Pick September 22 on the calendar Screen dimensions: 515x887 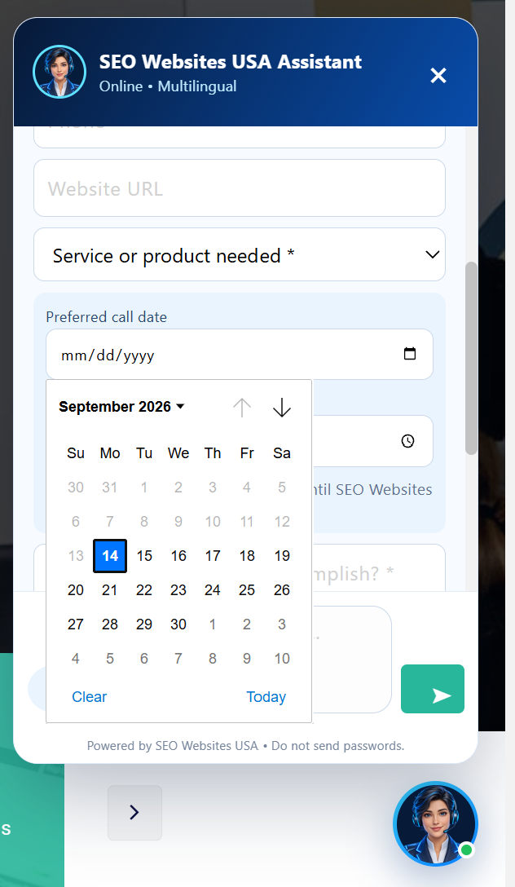click(x=144, y=590)
